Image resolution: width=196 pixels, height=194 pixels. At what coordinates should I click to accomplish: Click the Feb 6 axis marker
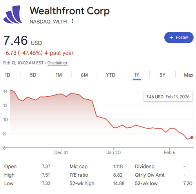tap(170, 152)
